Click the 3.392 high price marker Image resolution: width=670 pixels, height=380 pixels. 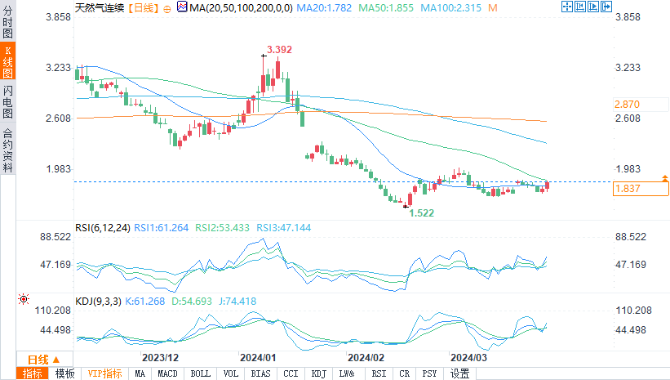click(279, 50)
